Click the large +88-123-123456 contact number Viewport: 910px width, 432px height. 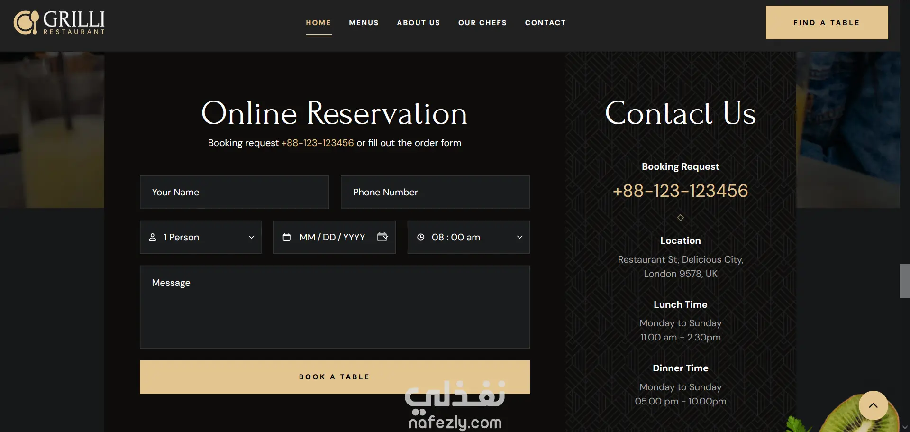click(680, 191)
